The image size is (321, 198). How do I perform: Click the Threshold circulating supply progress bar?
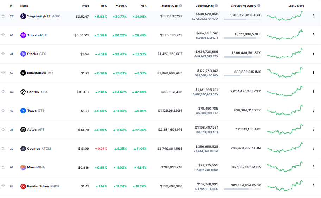[x=242, y=38]
